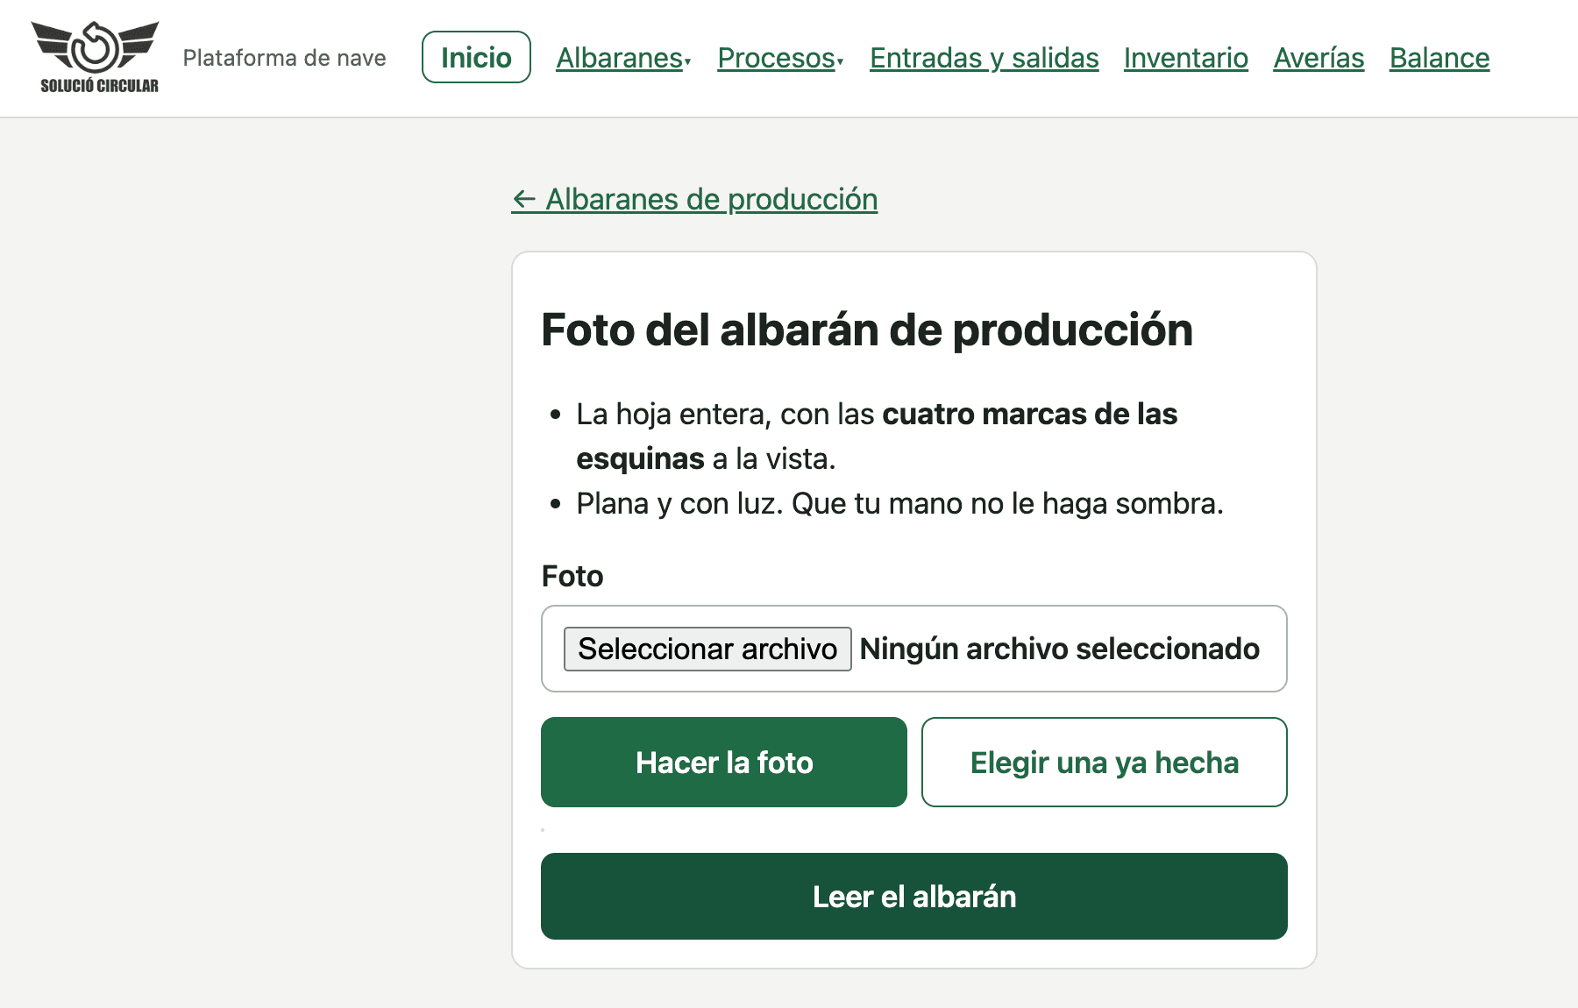Screen dimensions: 1578x1008
Task: Click the 'Foto del albarán de producción' heading
Action: [867, 330]
